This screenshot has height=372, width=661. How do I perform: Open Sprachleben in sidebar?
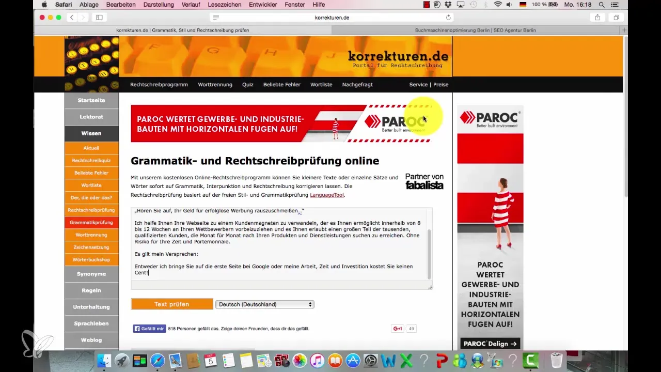pos(91,323)
